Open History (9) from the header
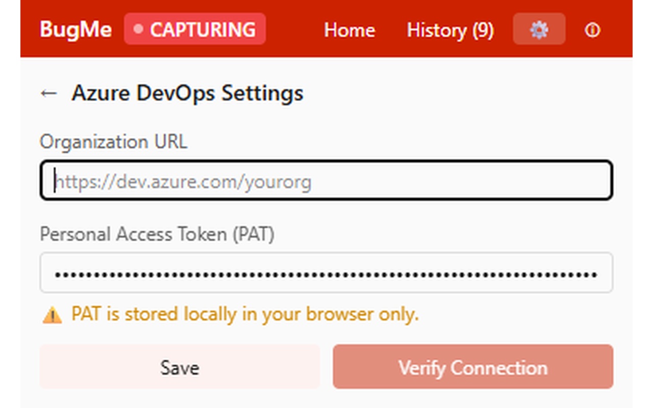 tap(450, 30)
